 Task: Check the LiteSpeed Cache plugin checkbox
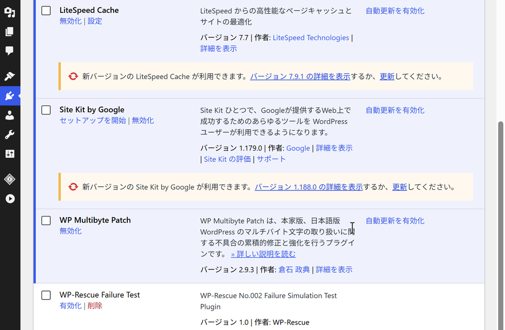[x=46, y=11]
